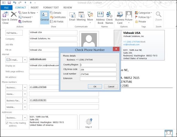Viewport: 177px width, 137px height.
Task: Go to previous item with up arrow
Action: coord(25,2)
